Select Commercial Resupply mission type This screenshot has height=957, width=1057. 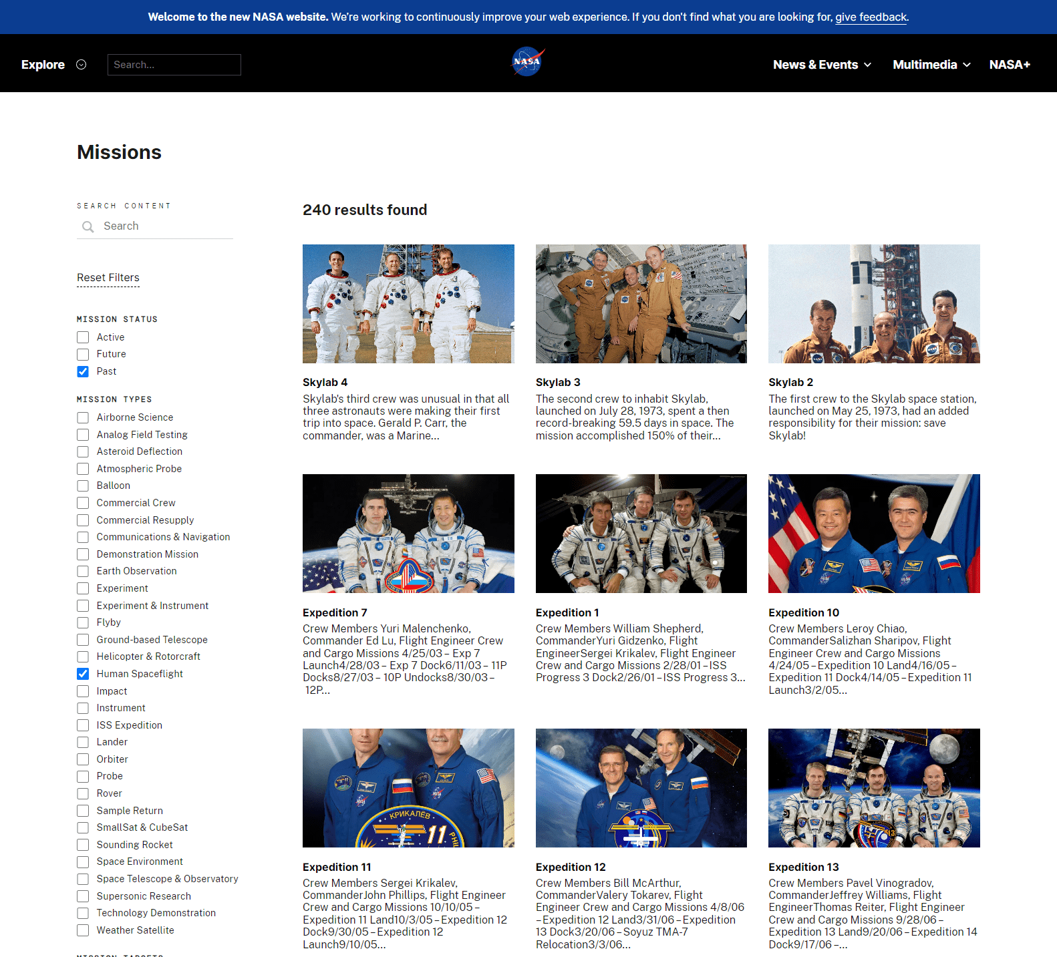pyautogui.click(x=83, y=520)
